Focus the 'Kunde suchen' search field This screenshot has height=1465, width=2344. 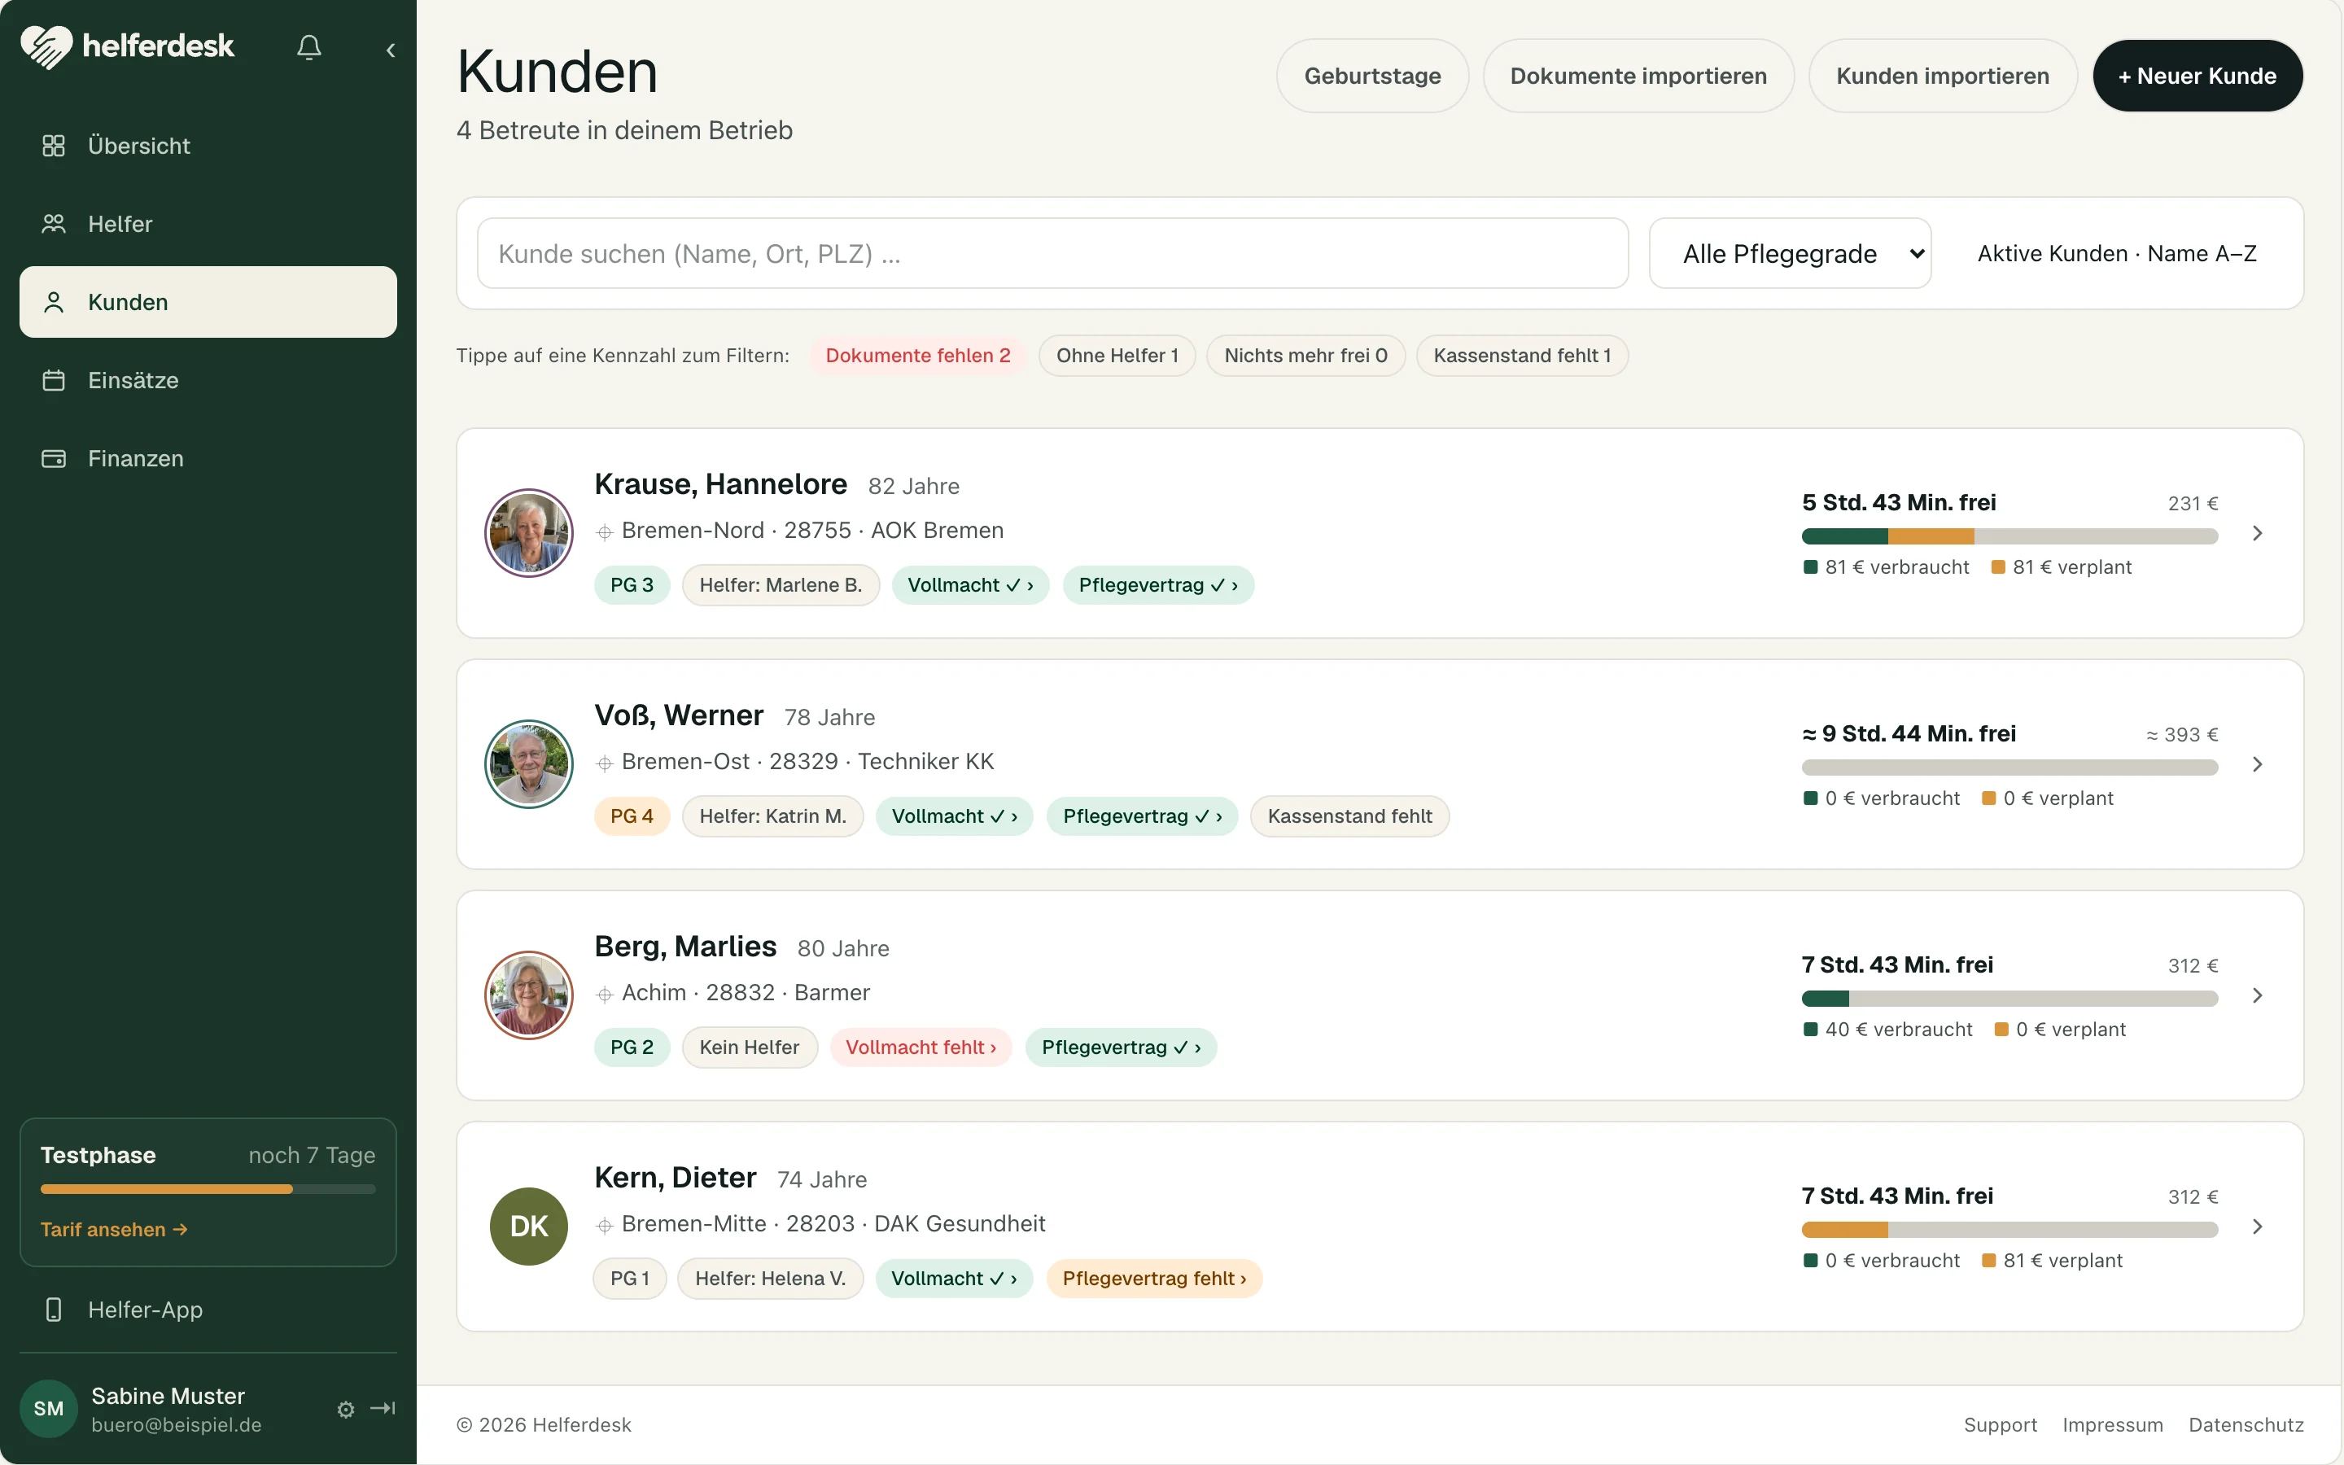click(1053, 253)
